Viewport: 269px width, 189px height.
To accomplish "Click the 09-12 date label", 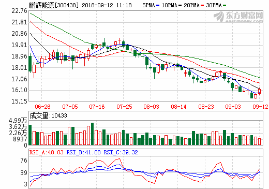I will (260, 107).
